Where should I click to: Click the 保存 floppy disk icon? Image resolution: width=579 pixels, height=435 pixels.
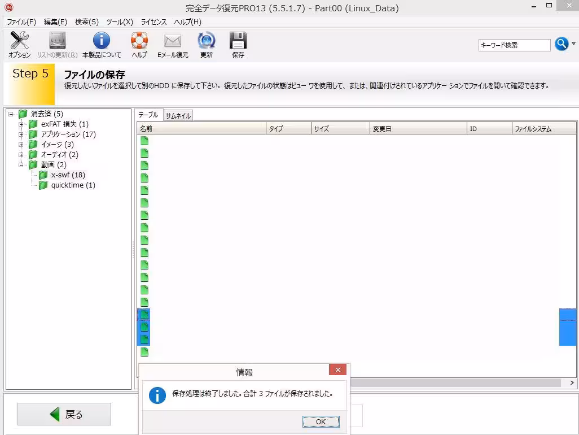click(x=238, y=41)
